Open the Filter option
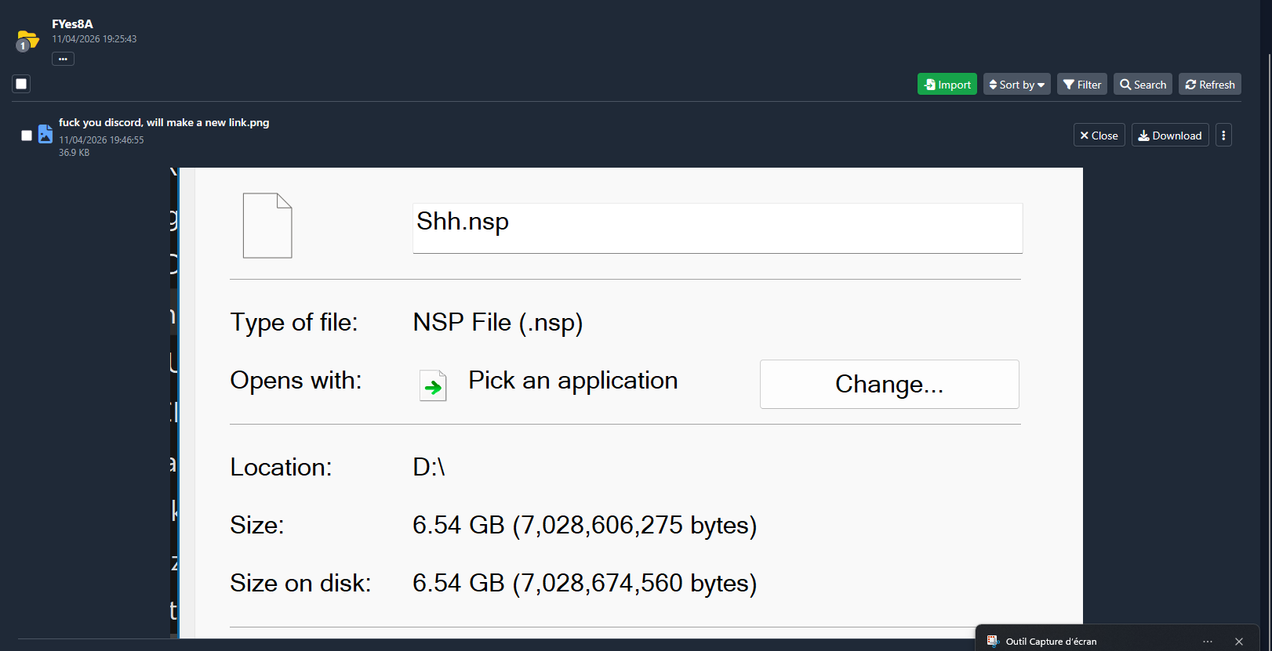1272x651 pixels. click(1082, 85)
